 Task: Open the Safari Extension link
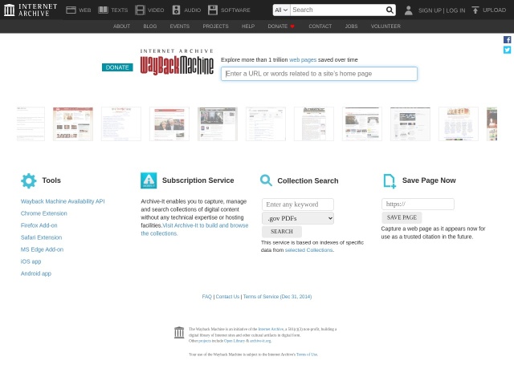pos(41,237)
